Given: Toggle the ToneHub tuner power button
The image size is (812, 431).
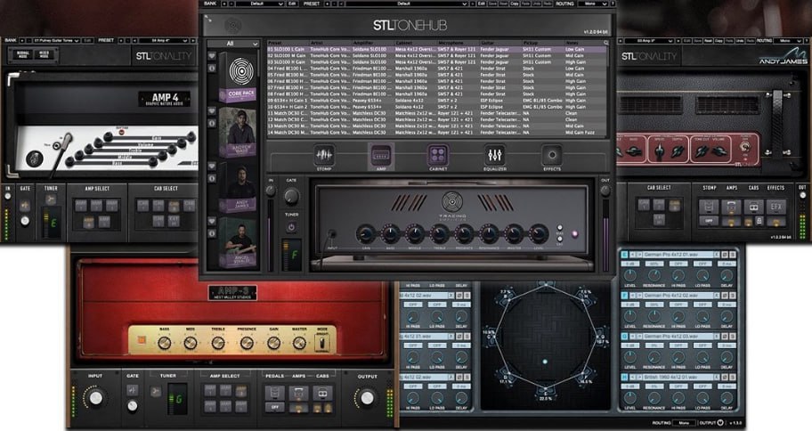Looking at the screenshot, I should coord(290,226).
